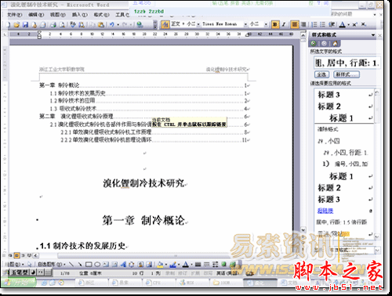The image size is (392, 296).
Task: Click the 全选 (Select All) button
Action: tap(321, 74)
